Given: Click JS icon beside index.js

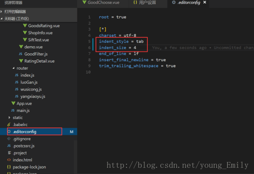Looking at the screenshot, I should pos(17,75).
